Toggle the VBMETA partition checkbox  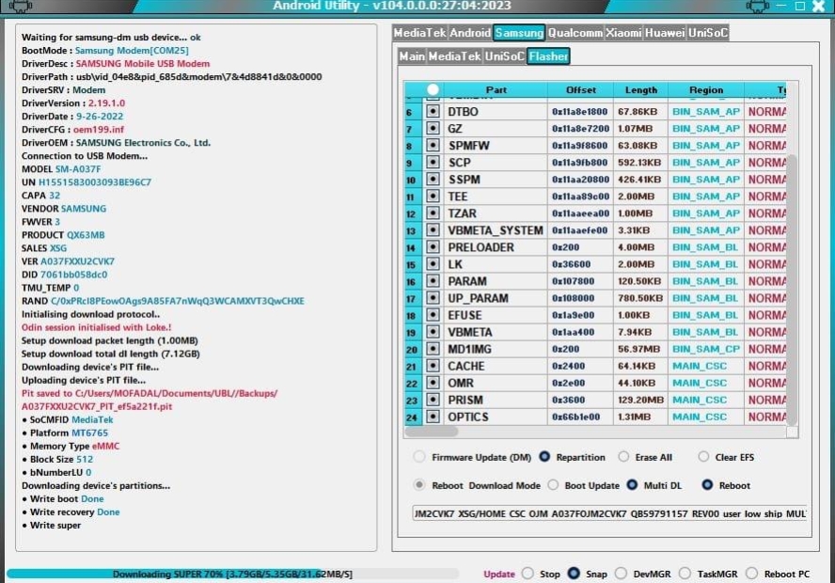point(433,332)
